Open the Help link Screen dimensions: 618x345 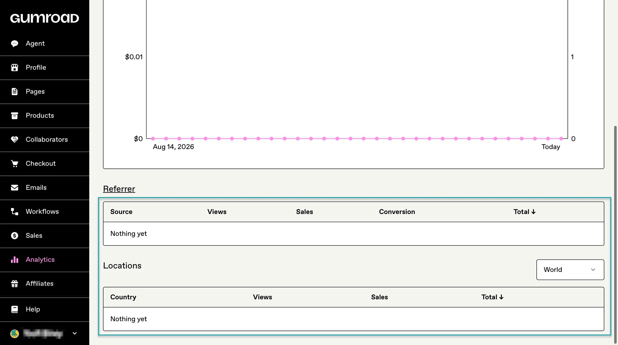[45, 309]
